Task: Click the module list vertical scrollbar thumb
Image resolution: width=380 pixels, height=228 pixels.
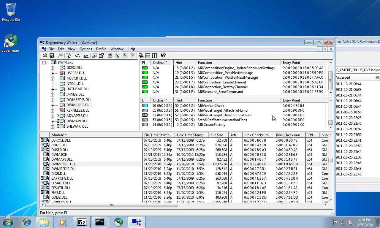Action: [330, 160]
